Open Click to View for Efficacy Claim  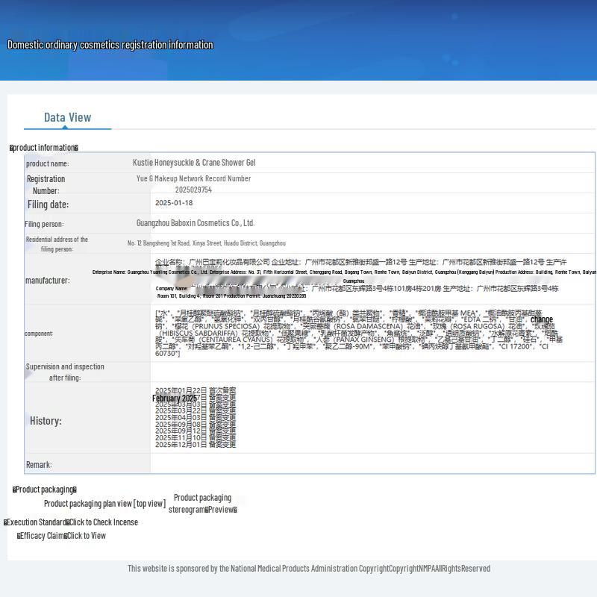point(86,536)
